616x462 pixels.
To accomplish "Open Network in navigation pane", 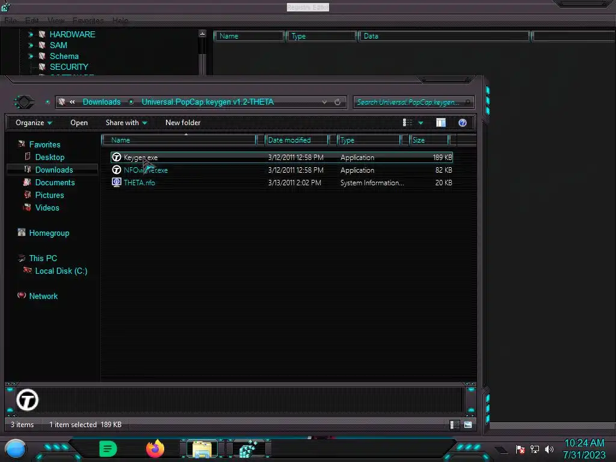I will (x=43, y=296).
